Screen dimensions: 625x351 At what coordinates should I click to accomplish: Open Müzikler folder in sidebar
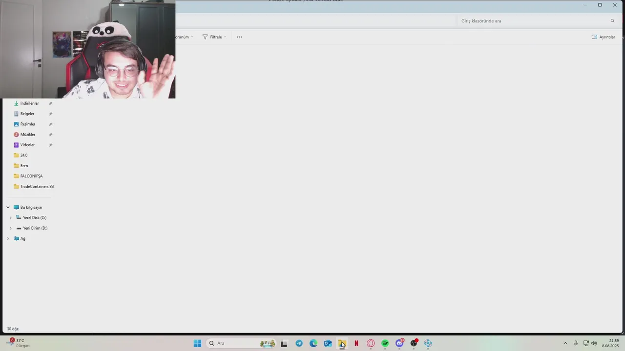click(28, 135)
